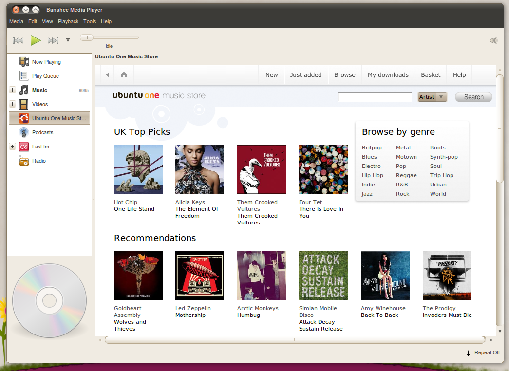This screenshot has width=509, height=371.
Task: Open the Just added tab
Action: 306,74
